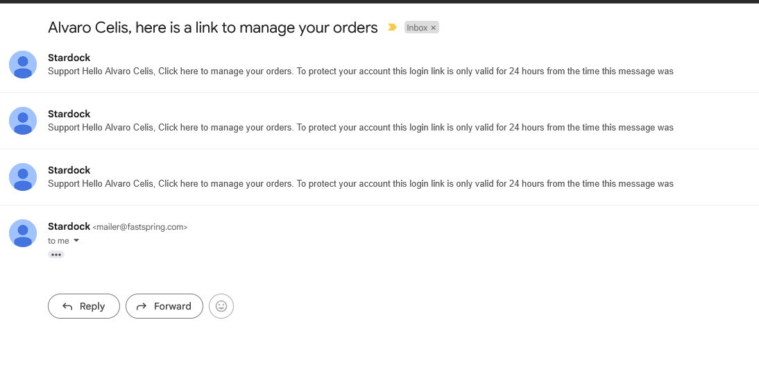Open the second collapsed Stardock message
The height and width of the screenshot is (379, 759).
click(x=379, y=121)
